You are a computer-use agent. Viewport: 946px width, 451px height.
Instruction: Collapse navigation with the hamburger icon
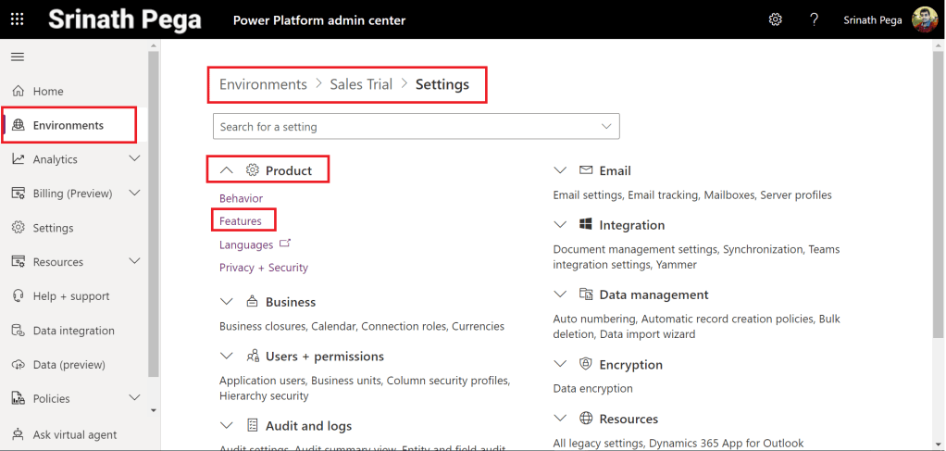[17, 57]
